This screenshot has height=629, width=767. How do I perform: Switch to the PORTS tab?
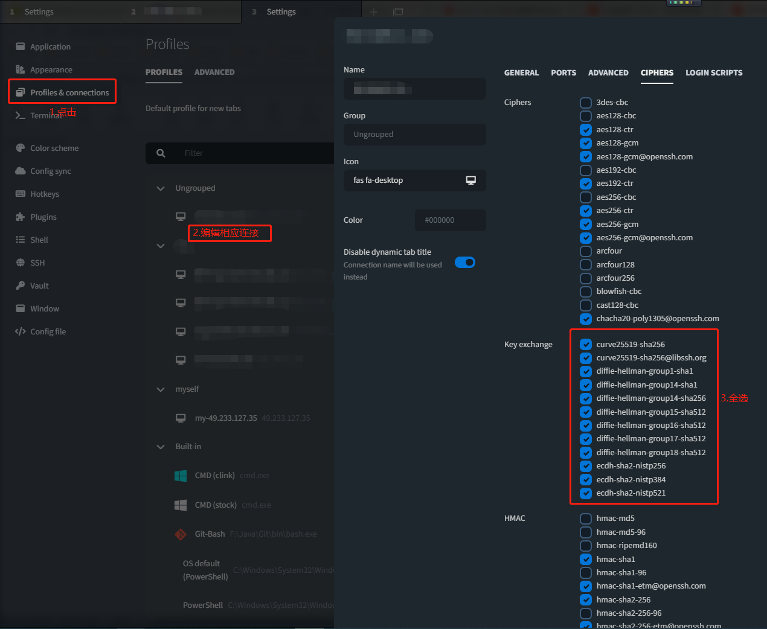pos(563,72)
